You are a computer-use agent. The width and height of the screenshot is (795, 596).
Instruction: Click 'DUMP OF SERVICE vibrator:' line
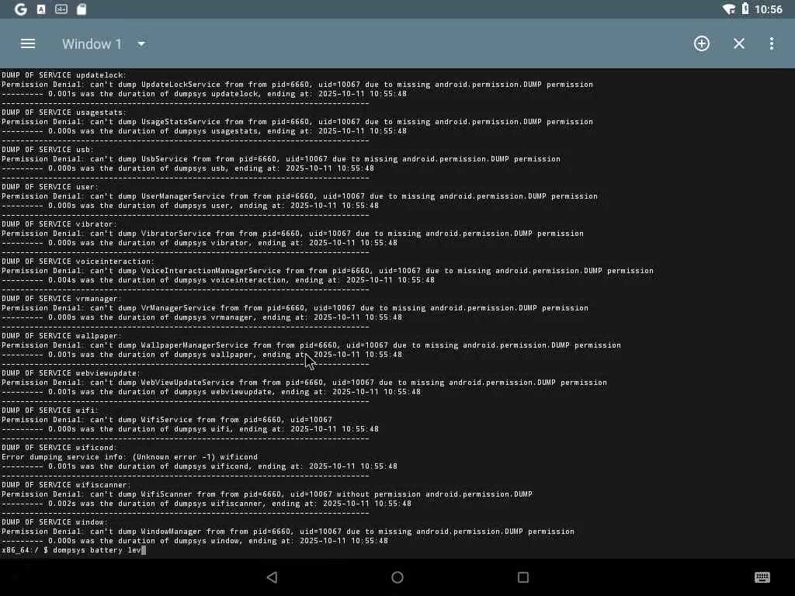click(59, 224)
